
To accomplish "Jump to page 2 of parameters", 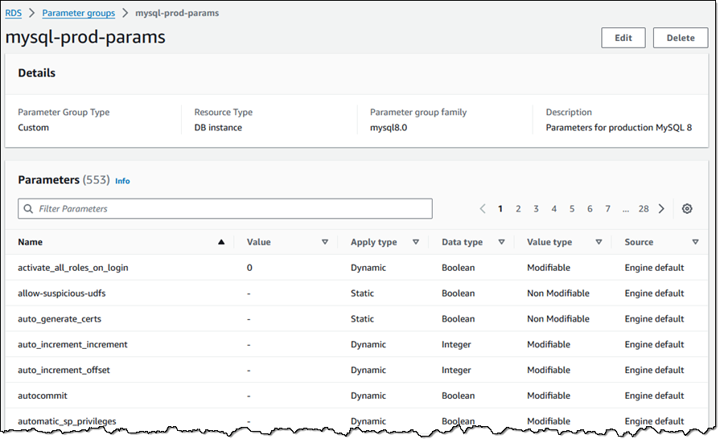I will pyautogui.click(x=518, y=209).
